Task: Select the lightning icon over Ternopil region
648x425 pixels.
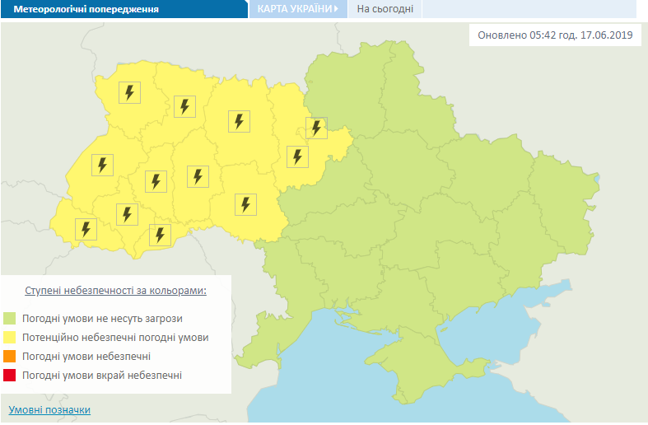Action: [x=156, y=181]
